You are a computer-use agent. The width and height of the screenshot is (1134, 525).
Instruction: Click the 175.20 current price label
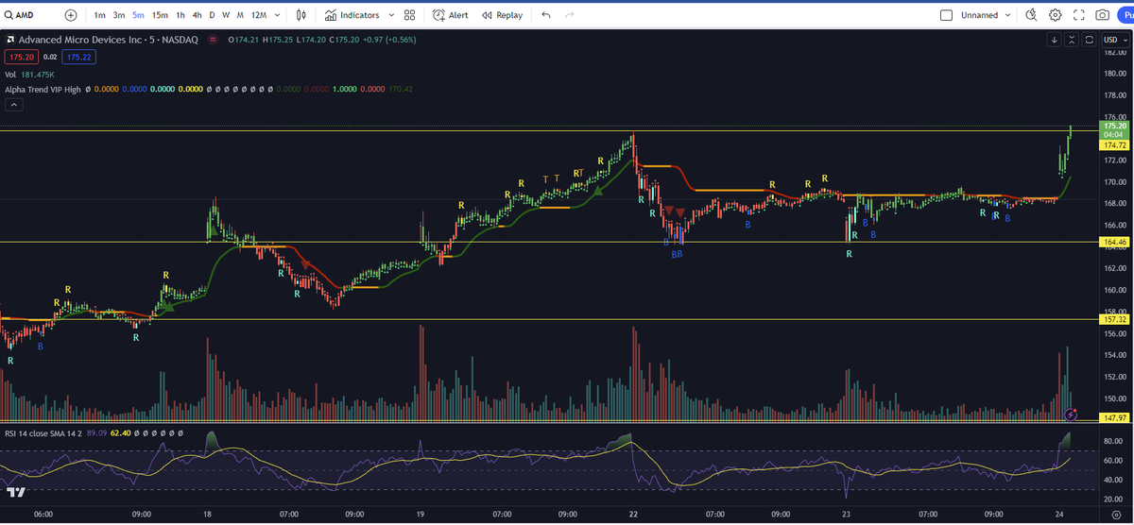point(1115,126)
